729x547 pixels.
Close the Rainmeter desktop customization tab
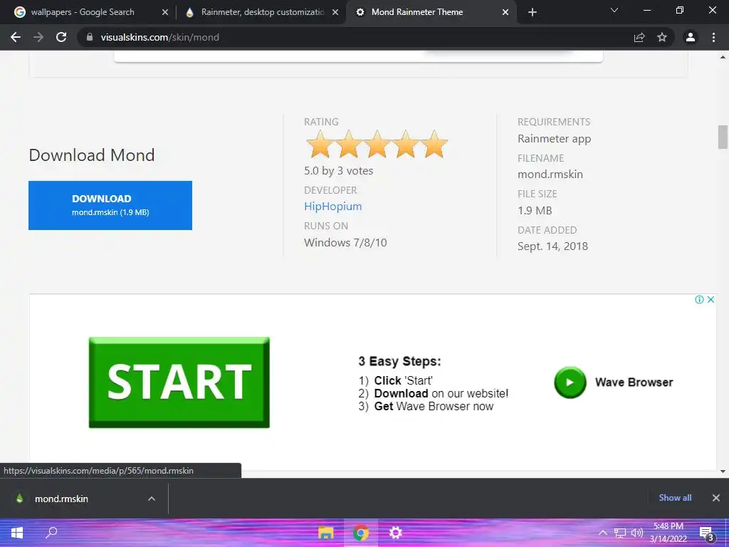(335, 13)
